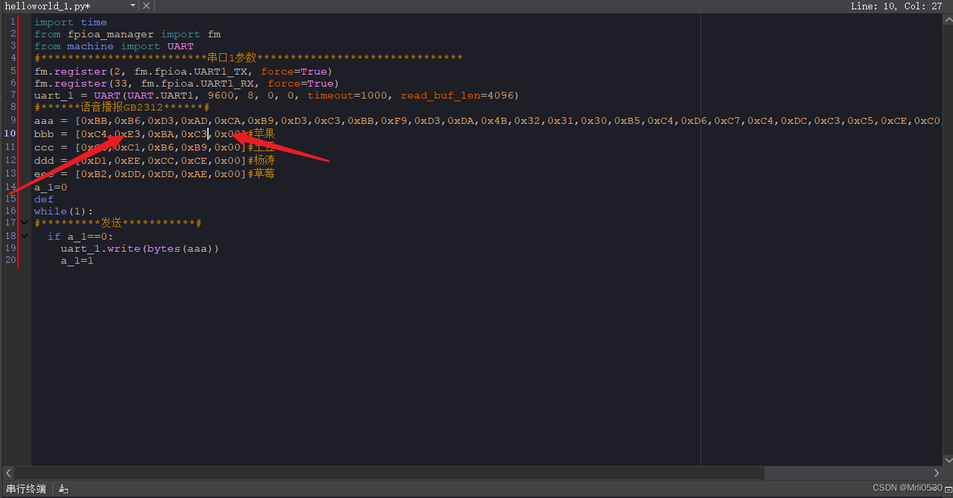The image size is (953, 498).
Task: Click the horizontal scrollbar thumb
Action: [389, 473]
